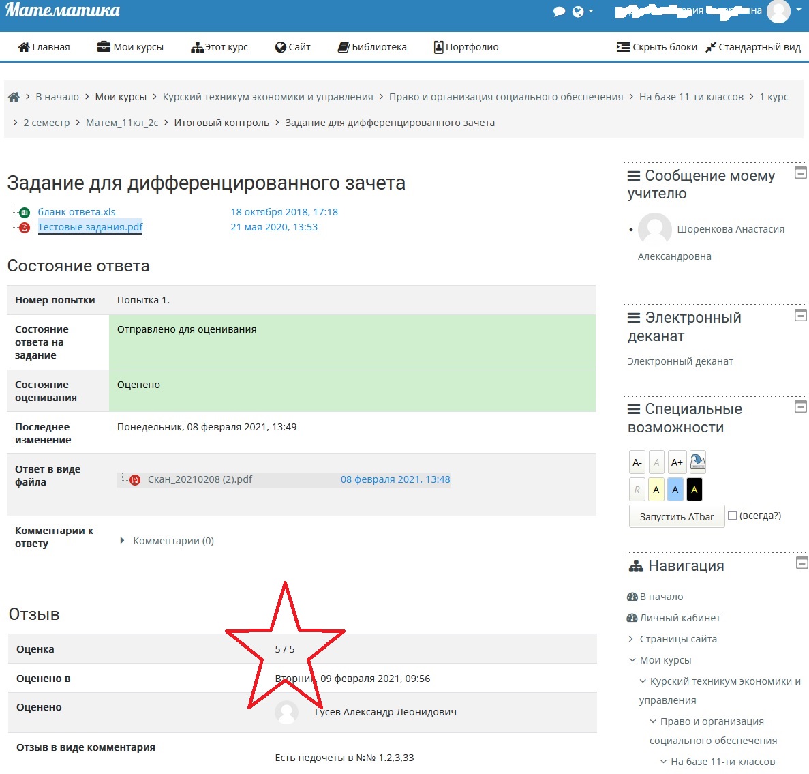Open Личный кабинет in the navigation tree
The width and height of the screenshot is (809, 774).
coord(680,618)
